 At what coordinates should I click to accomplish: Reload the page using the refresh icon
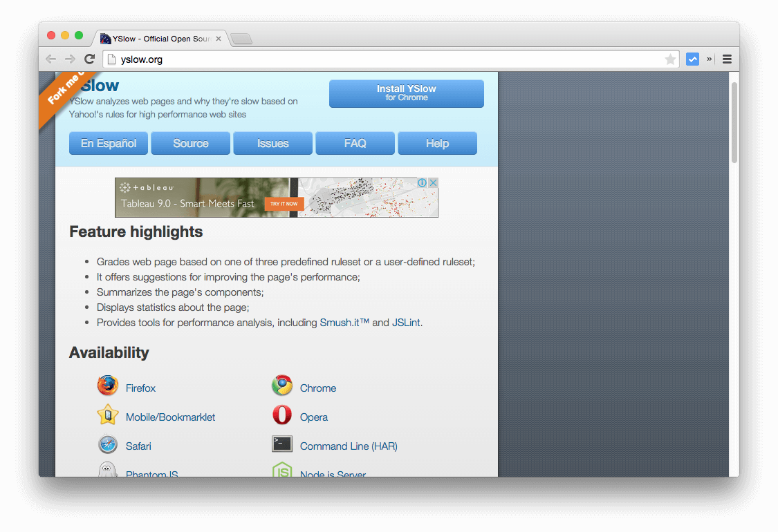[89, 59]
